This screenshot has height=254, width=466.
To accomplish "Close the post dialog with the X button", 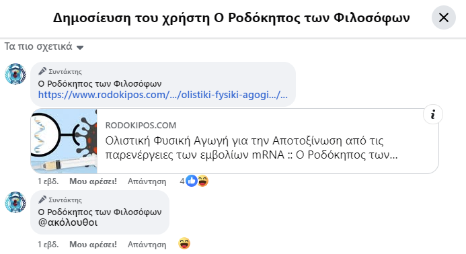I will pos(443,17).
